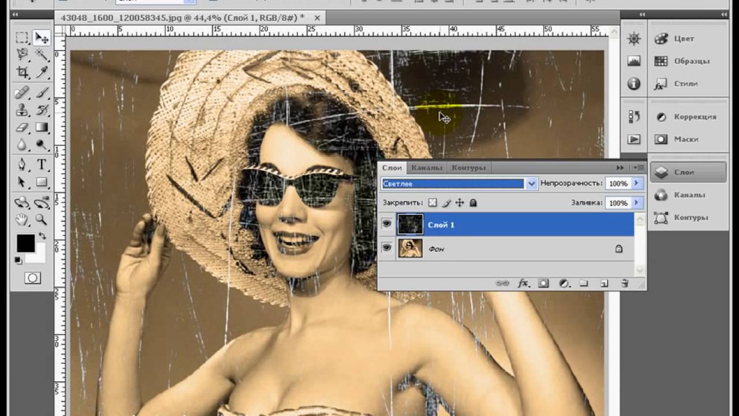
Task: Select the Magic Wand tool
Action: point(42,54)
